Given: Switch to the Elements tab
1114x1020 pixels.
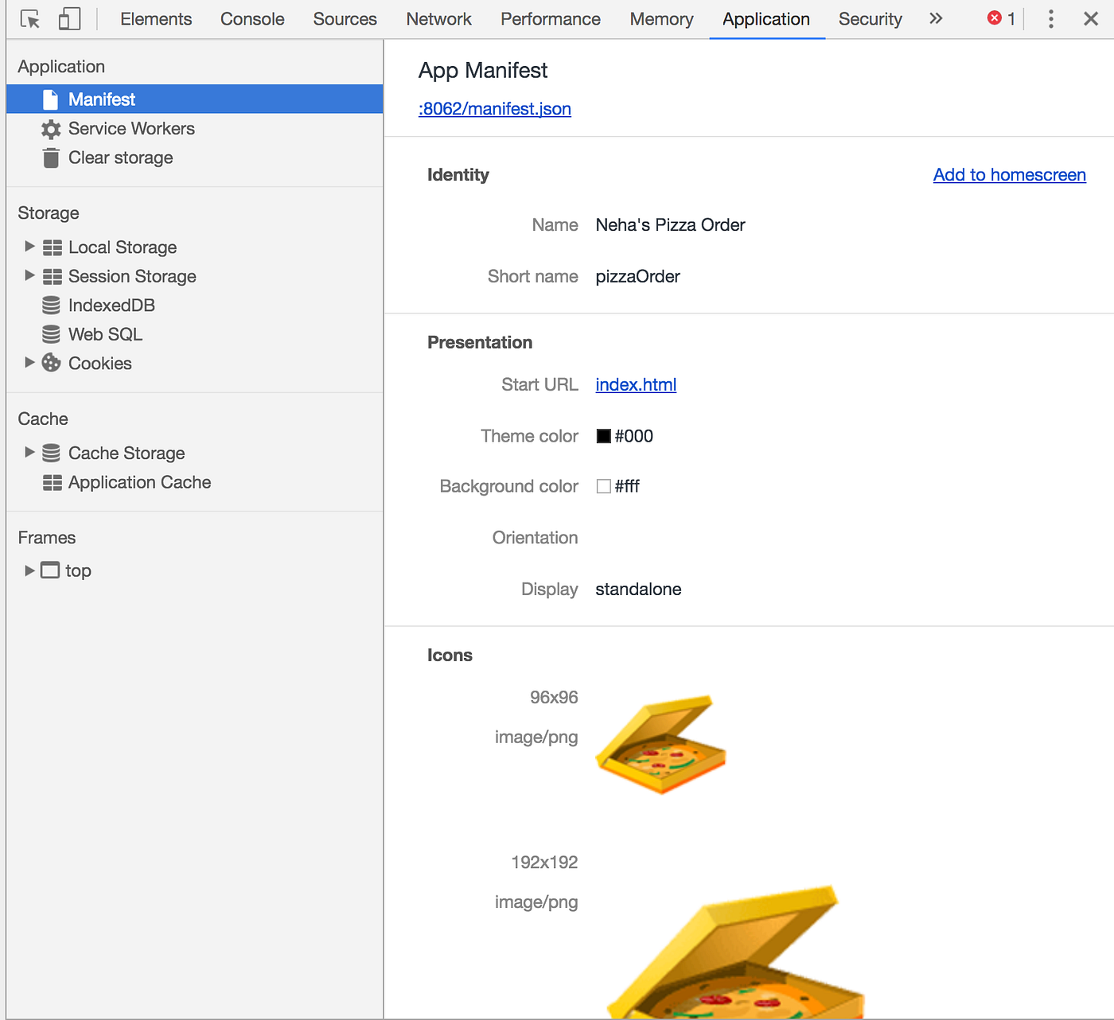Looking at the screenshot, I should coord(156,19).
